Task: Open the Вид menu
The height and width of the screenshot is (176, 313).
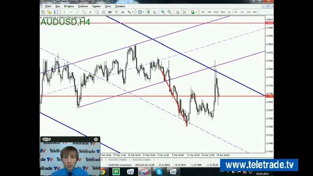Action: [x=58, y=6]
